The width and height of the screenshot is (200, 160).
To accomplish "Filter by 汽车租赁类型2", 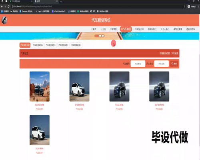I will click(63, 45).
